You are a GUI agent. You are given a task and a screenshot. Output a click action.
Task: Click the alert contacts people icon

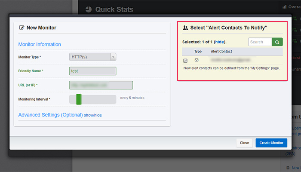tap(185, 28)
